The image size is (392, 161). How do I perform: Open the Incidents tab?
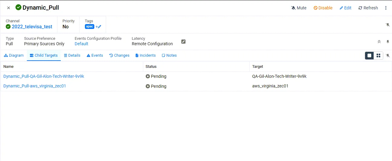tap(146, 55)
